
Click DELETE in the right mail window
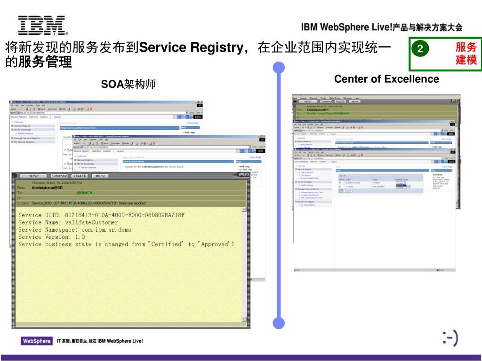[340, 102]
